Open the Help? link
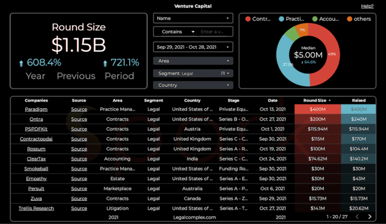386x224 pixels. 368,6
